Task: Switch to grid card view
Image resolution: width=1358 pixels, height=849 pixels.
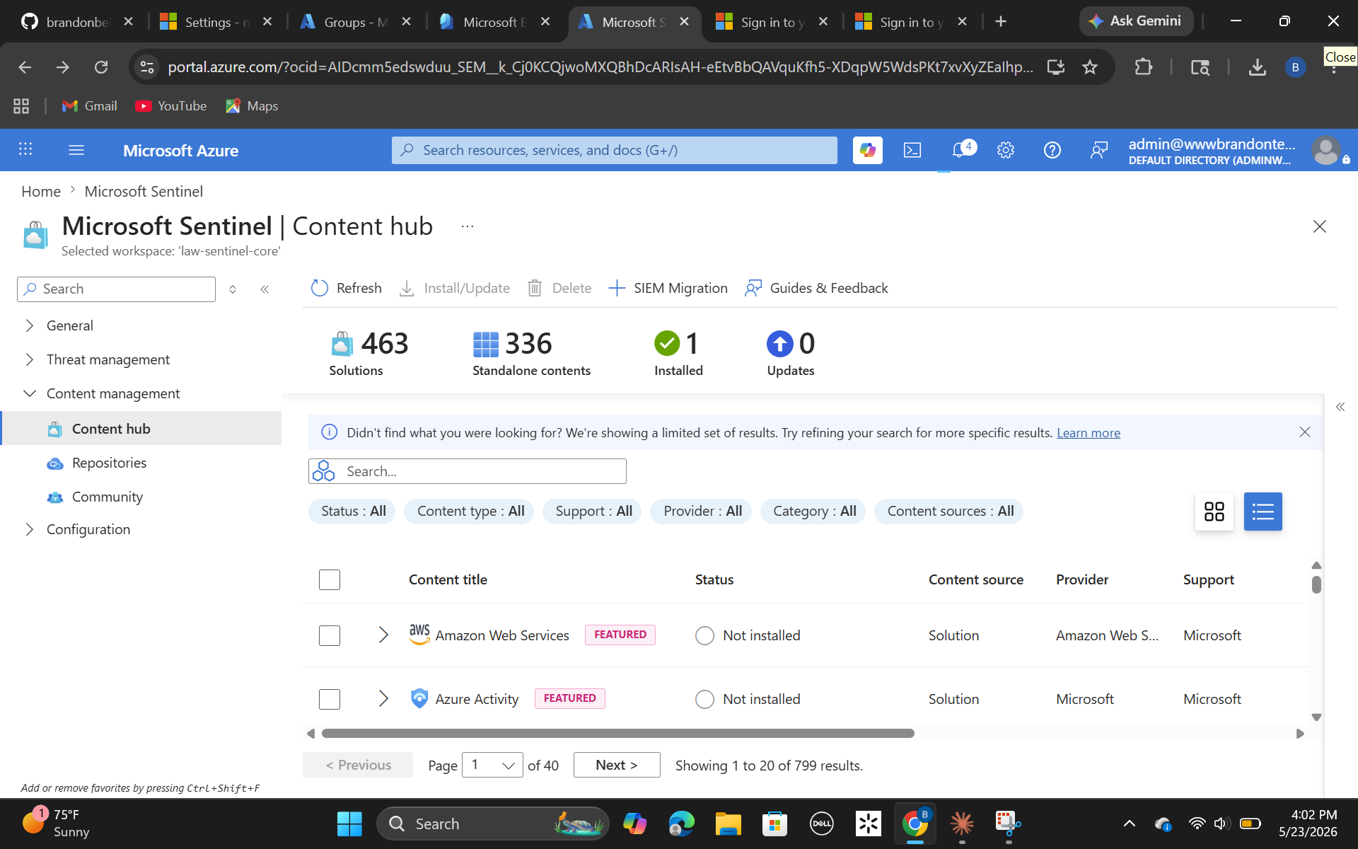Action: (x=1214, y=512)
